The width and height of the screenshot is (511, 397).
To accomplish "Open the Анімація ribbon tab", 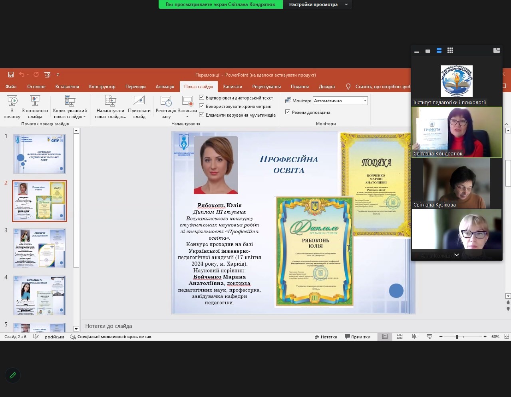I will pos(165,87).
